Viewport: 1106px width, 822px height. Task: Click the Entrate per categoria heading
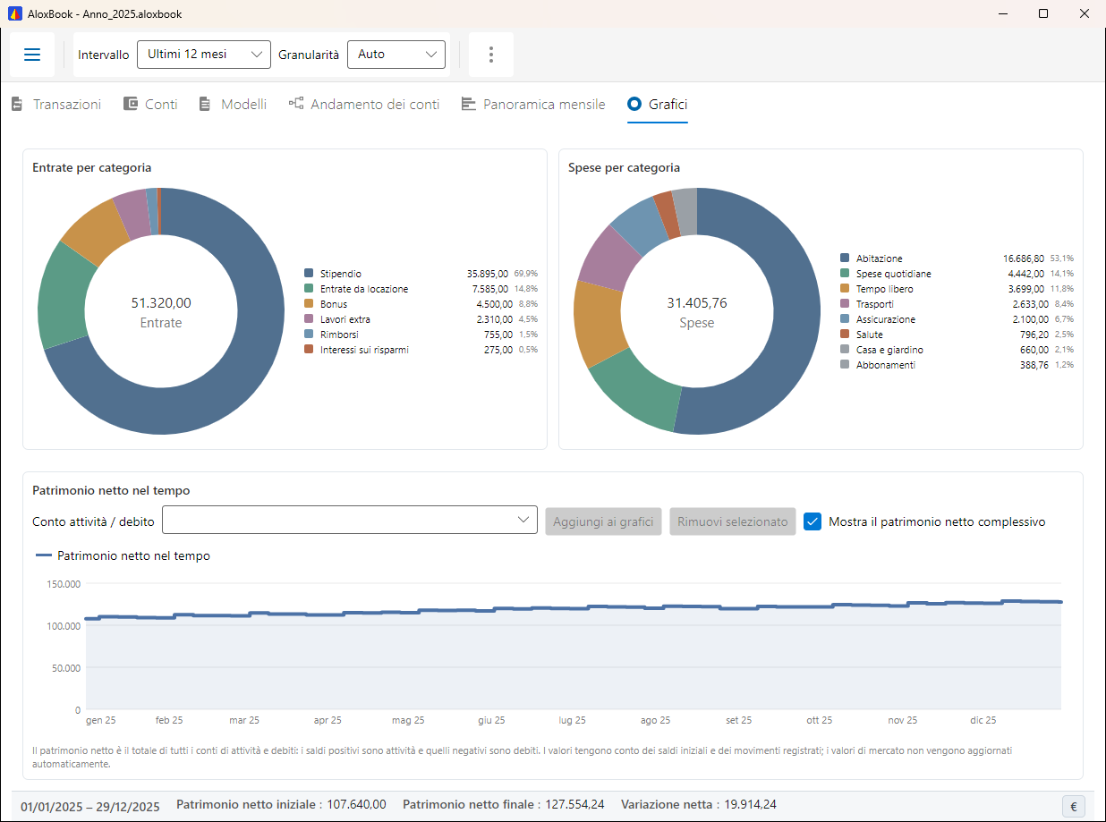coord(92,167)
